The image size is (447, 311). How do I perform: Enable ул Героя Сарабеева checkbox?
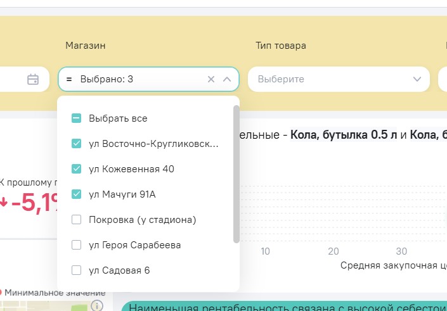(76, 245)
